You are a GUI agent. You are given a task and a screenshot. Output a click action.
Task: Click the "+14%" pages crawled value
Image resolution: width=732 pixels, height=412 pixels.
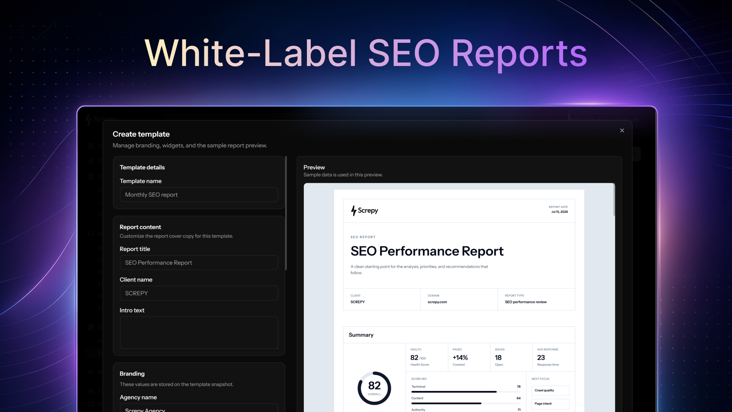(x=460, y=357)
